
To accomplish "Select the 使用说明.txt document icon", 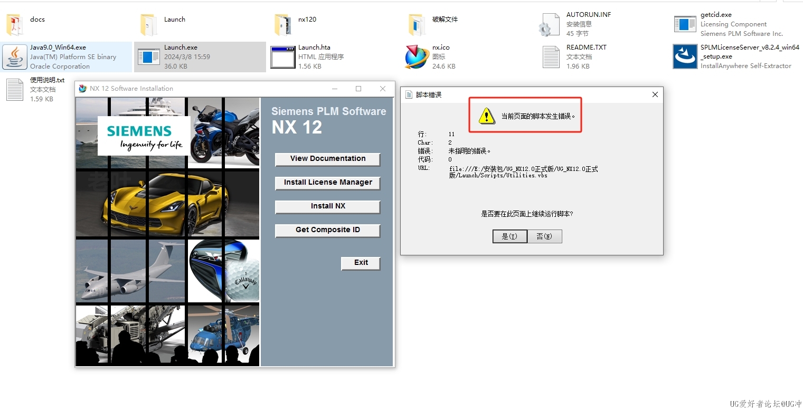I will [x=14, y=89].
